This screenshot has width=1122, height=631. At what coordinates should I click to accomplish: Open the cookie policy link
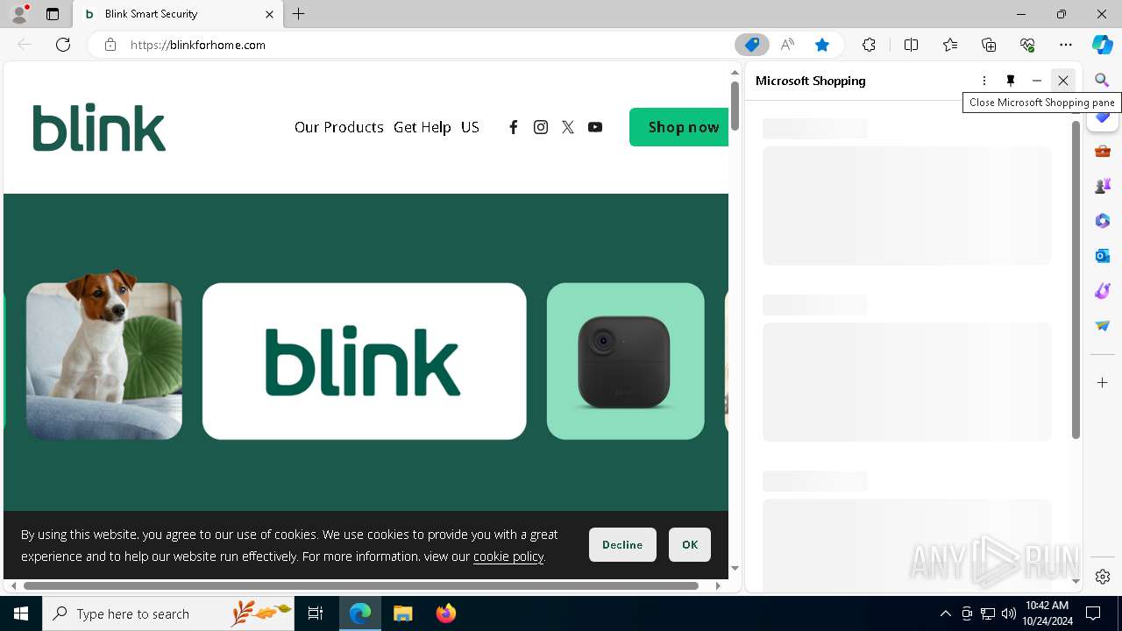tap(508, 557)
